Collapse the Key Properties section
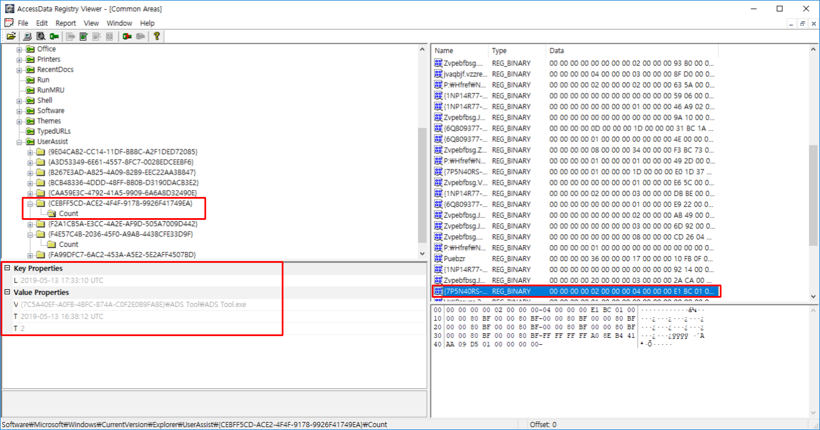The image size is (820, 430). point(7,269)
